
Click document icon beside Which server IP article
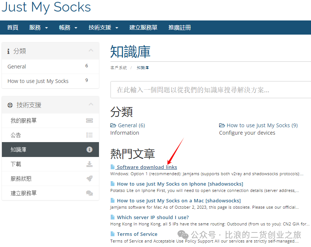coord(112,217)
